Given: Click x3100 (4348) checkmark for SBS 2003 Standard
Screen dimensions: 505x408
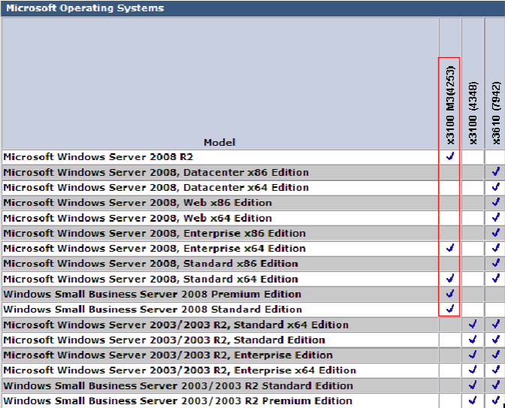Looking at the screenshot, I should point(473,385).
